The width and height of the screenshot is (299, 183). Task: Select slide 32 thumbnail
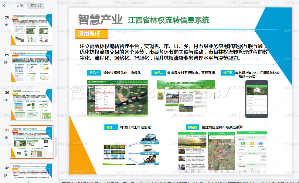point(32,171)
